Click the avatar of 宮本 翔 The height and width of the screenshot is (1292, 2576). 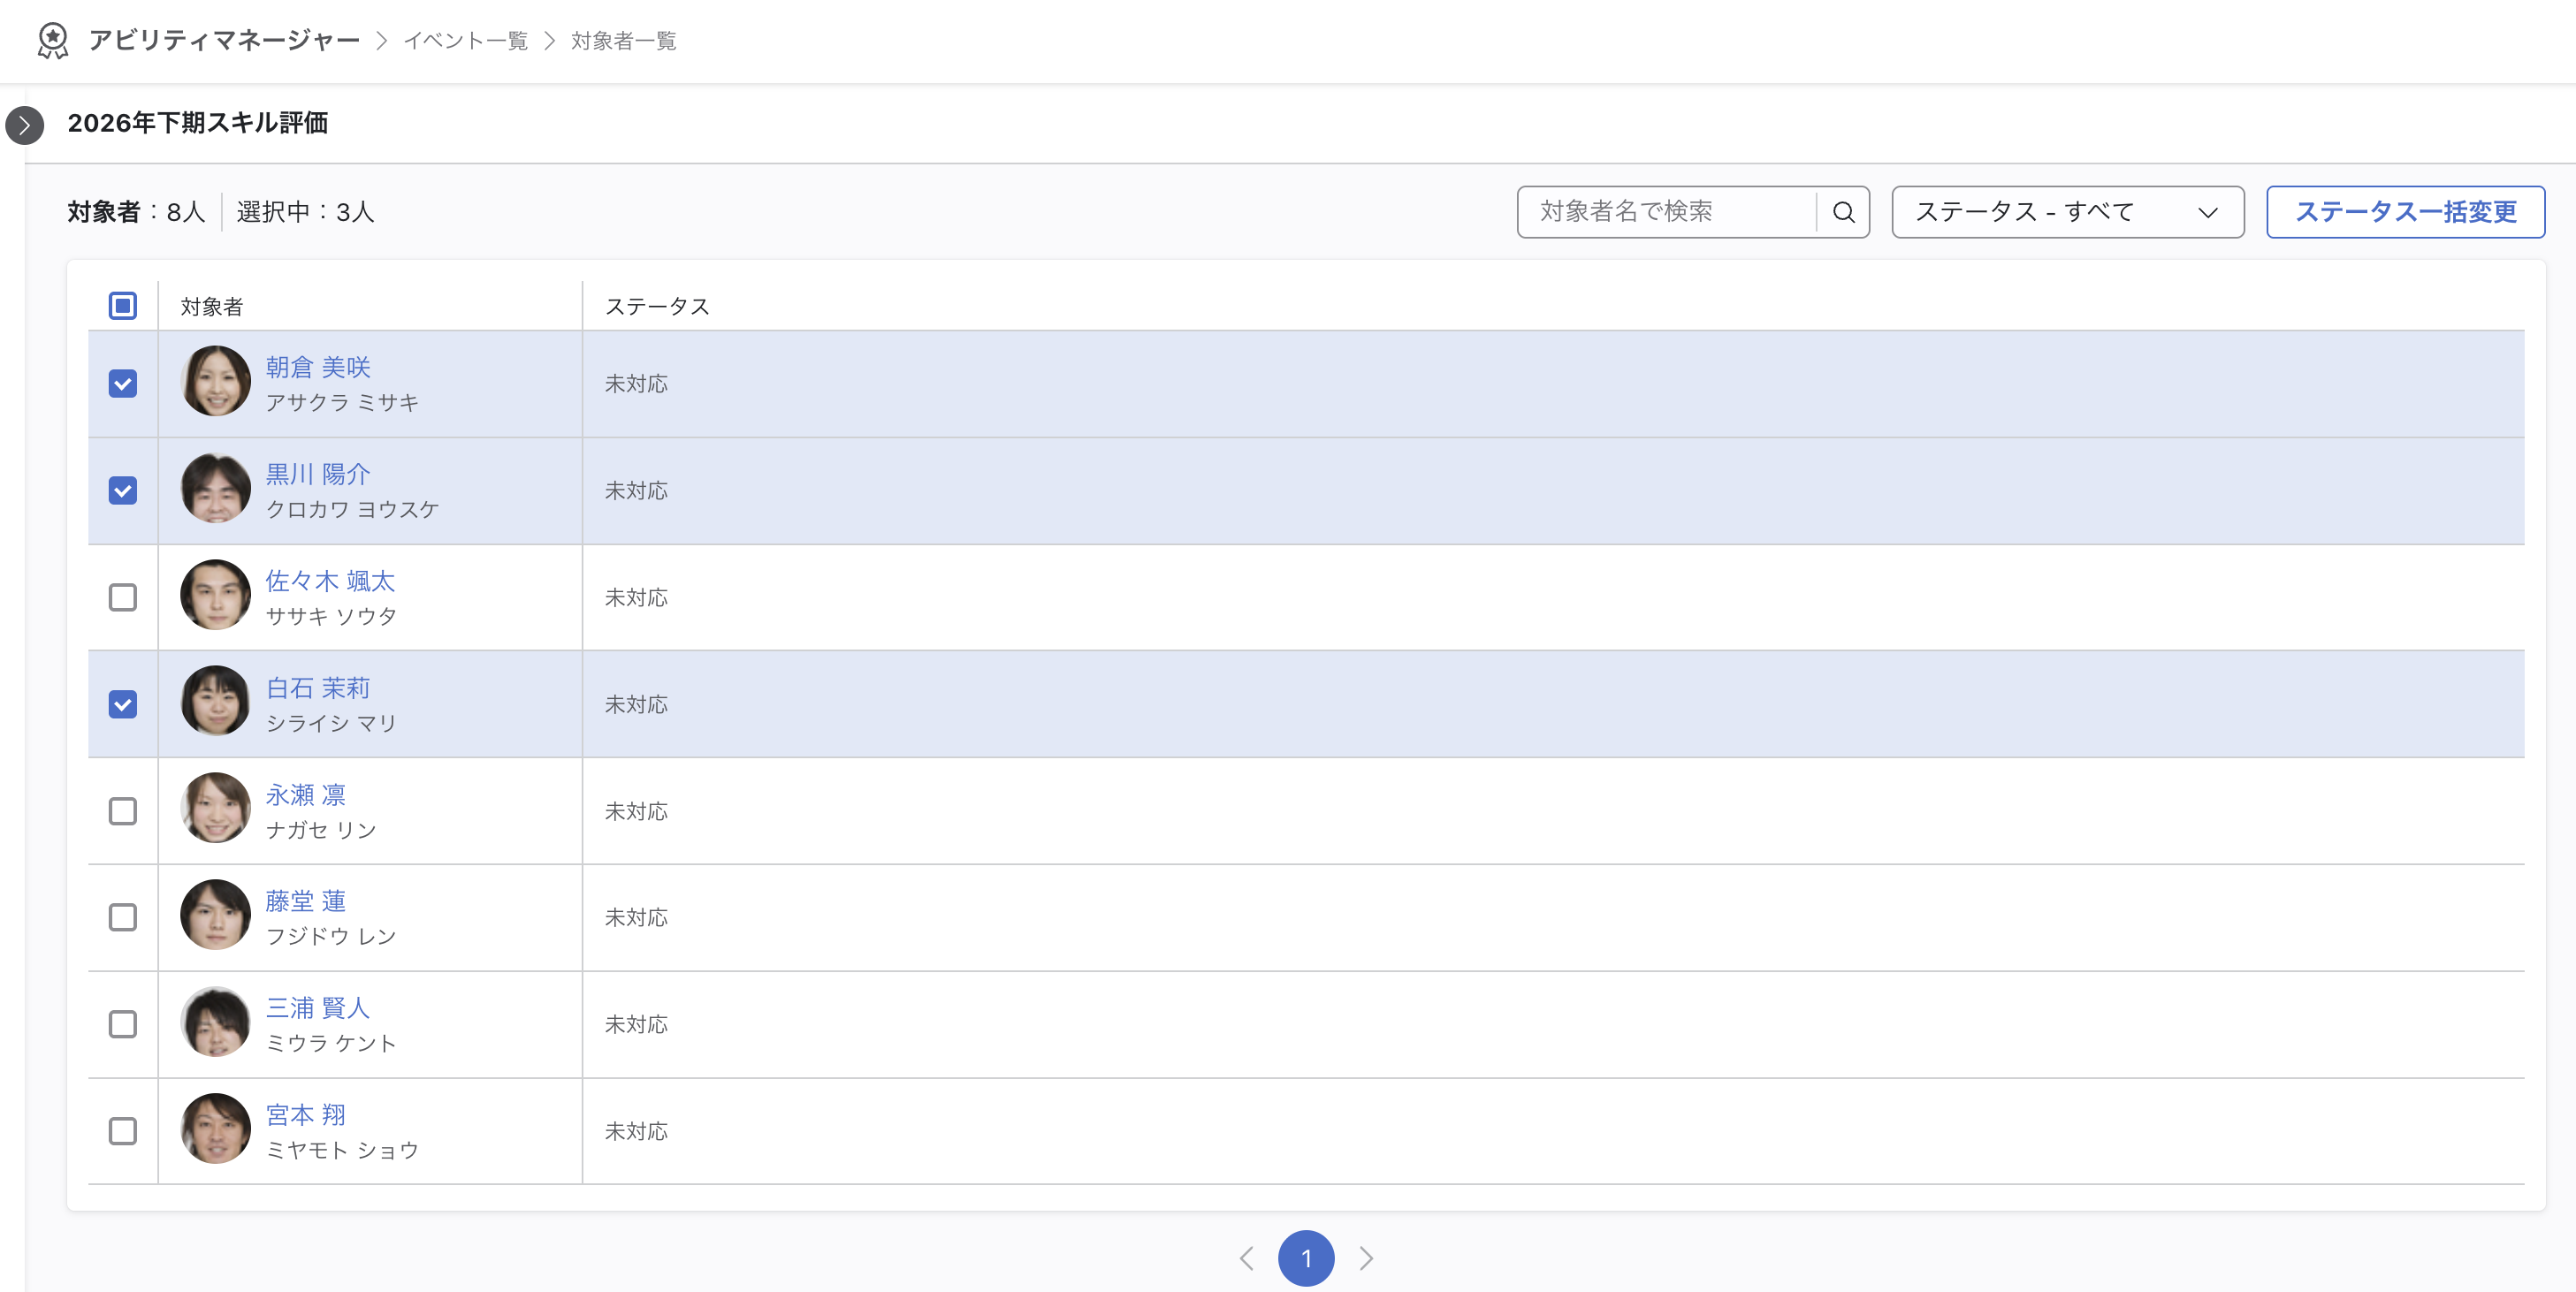pos(216,1129)
